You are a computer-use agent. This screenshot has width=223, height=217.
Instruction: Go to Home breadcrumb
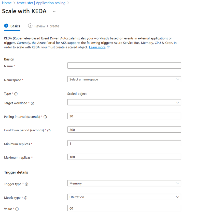[7, 3]
